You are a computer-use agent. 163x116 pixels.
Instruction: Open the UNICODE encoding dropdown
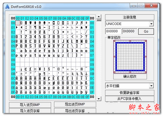click(151, 24)
